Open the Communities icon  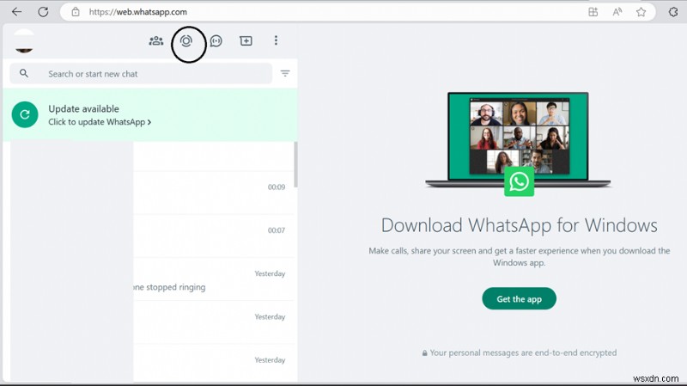coord(156,40)
